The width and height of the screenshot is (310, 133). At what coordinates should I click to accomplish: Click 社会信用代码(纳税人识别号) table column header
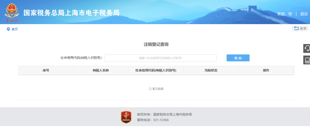[156, 71]
